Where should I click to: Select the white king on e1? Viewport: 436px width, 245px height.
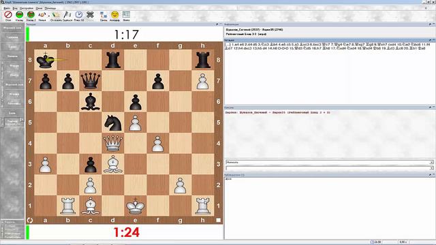tap(135, 206)
